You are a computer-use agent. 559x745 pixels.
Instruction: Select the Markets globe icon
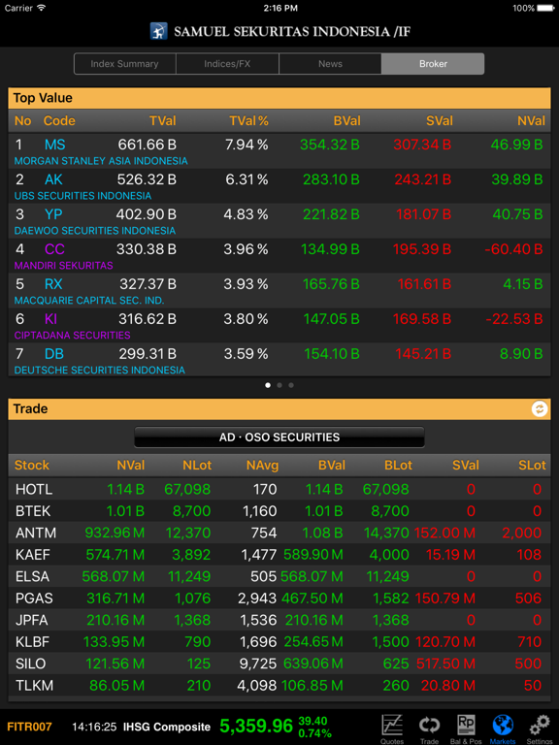point(503,728)
